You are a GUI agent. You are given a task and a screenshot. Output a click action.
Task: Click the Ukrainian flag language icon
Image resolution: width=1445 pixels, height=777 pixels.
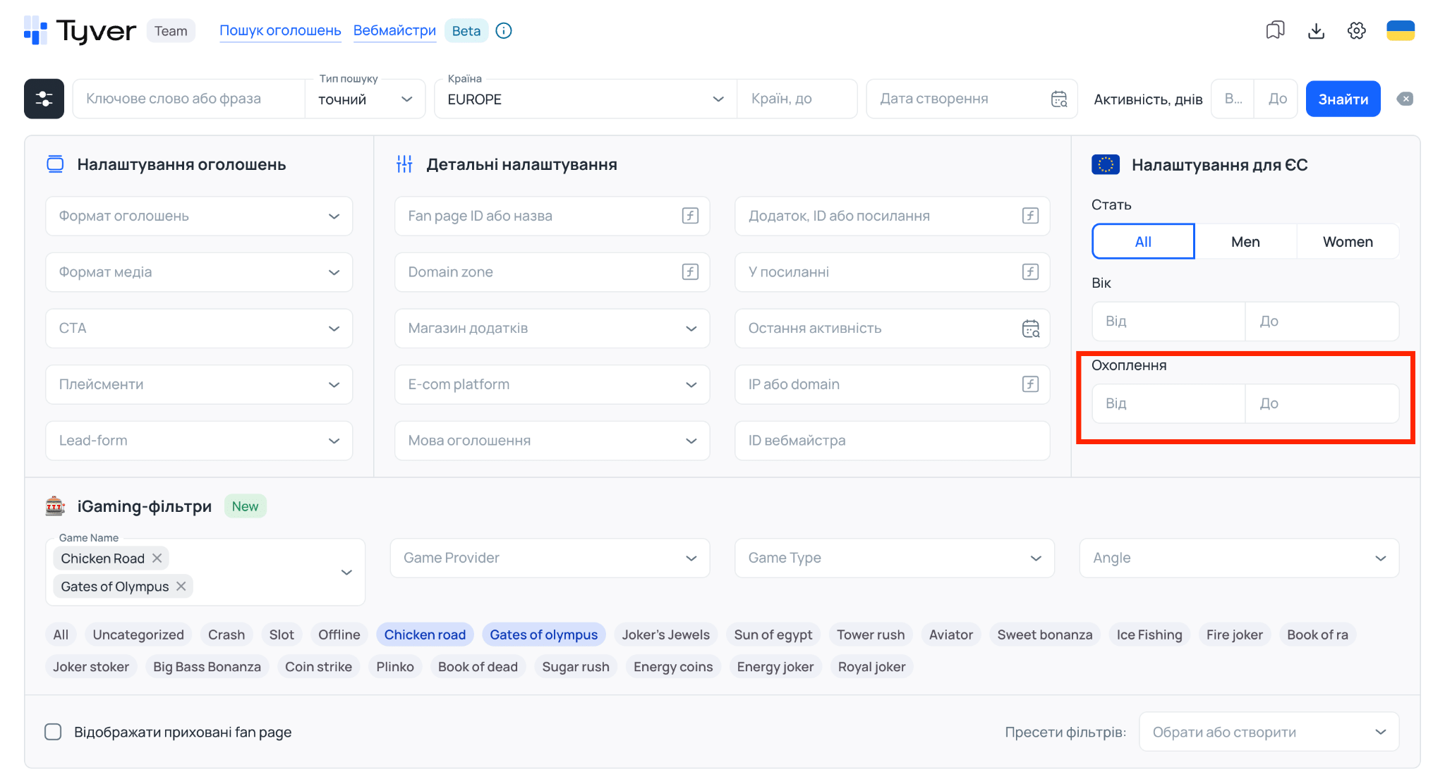click(x=1401, y=30)
